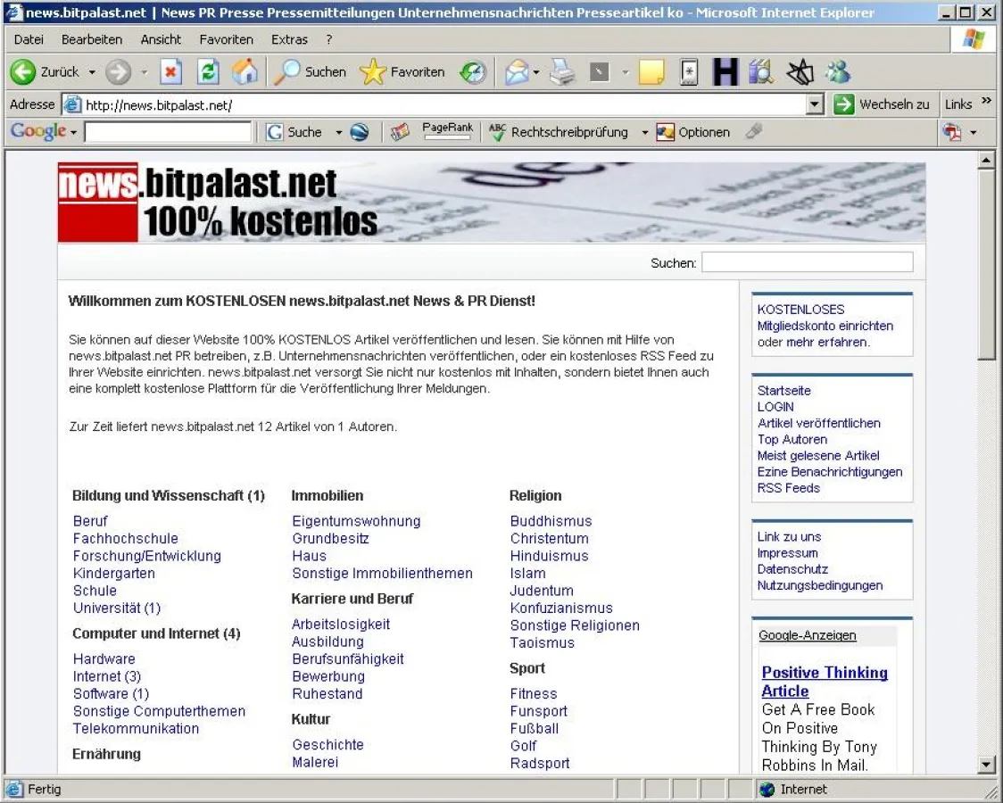The height and width of the screenshot is (803, 1003).
Task: Open the Extras menu
Action: [x=290, y=39]
